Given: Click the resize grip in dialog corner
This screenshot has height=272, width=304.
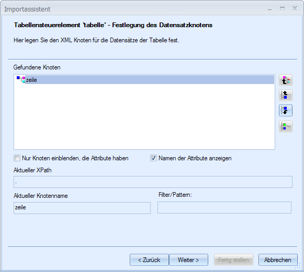Looking at the screenshot, I should pyautogui.click(x=298, y=267).
